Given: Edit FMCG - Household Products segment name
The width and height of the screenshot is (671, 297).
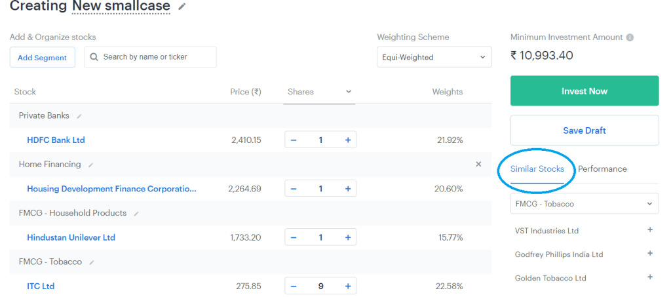Looking at the screenshot, I should (136, 214).
